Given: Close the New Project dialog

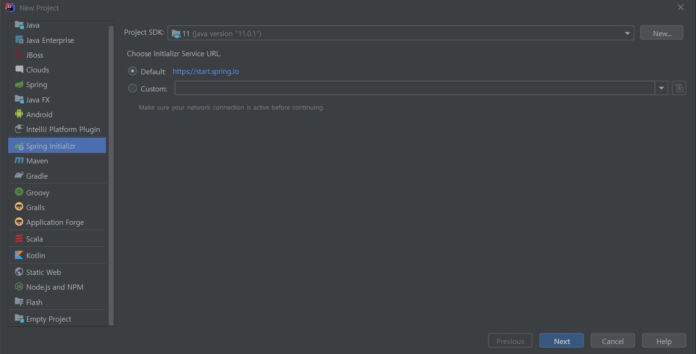Looking at the screenshot, I should [x=681, y=7].
